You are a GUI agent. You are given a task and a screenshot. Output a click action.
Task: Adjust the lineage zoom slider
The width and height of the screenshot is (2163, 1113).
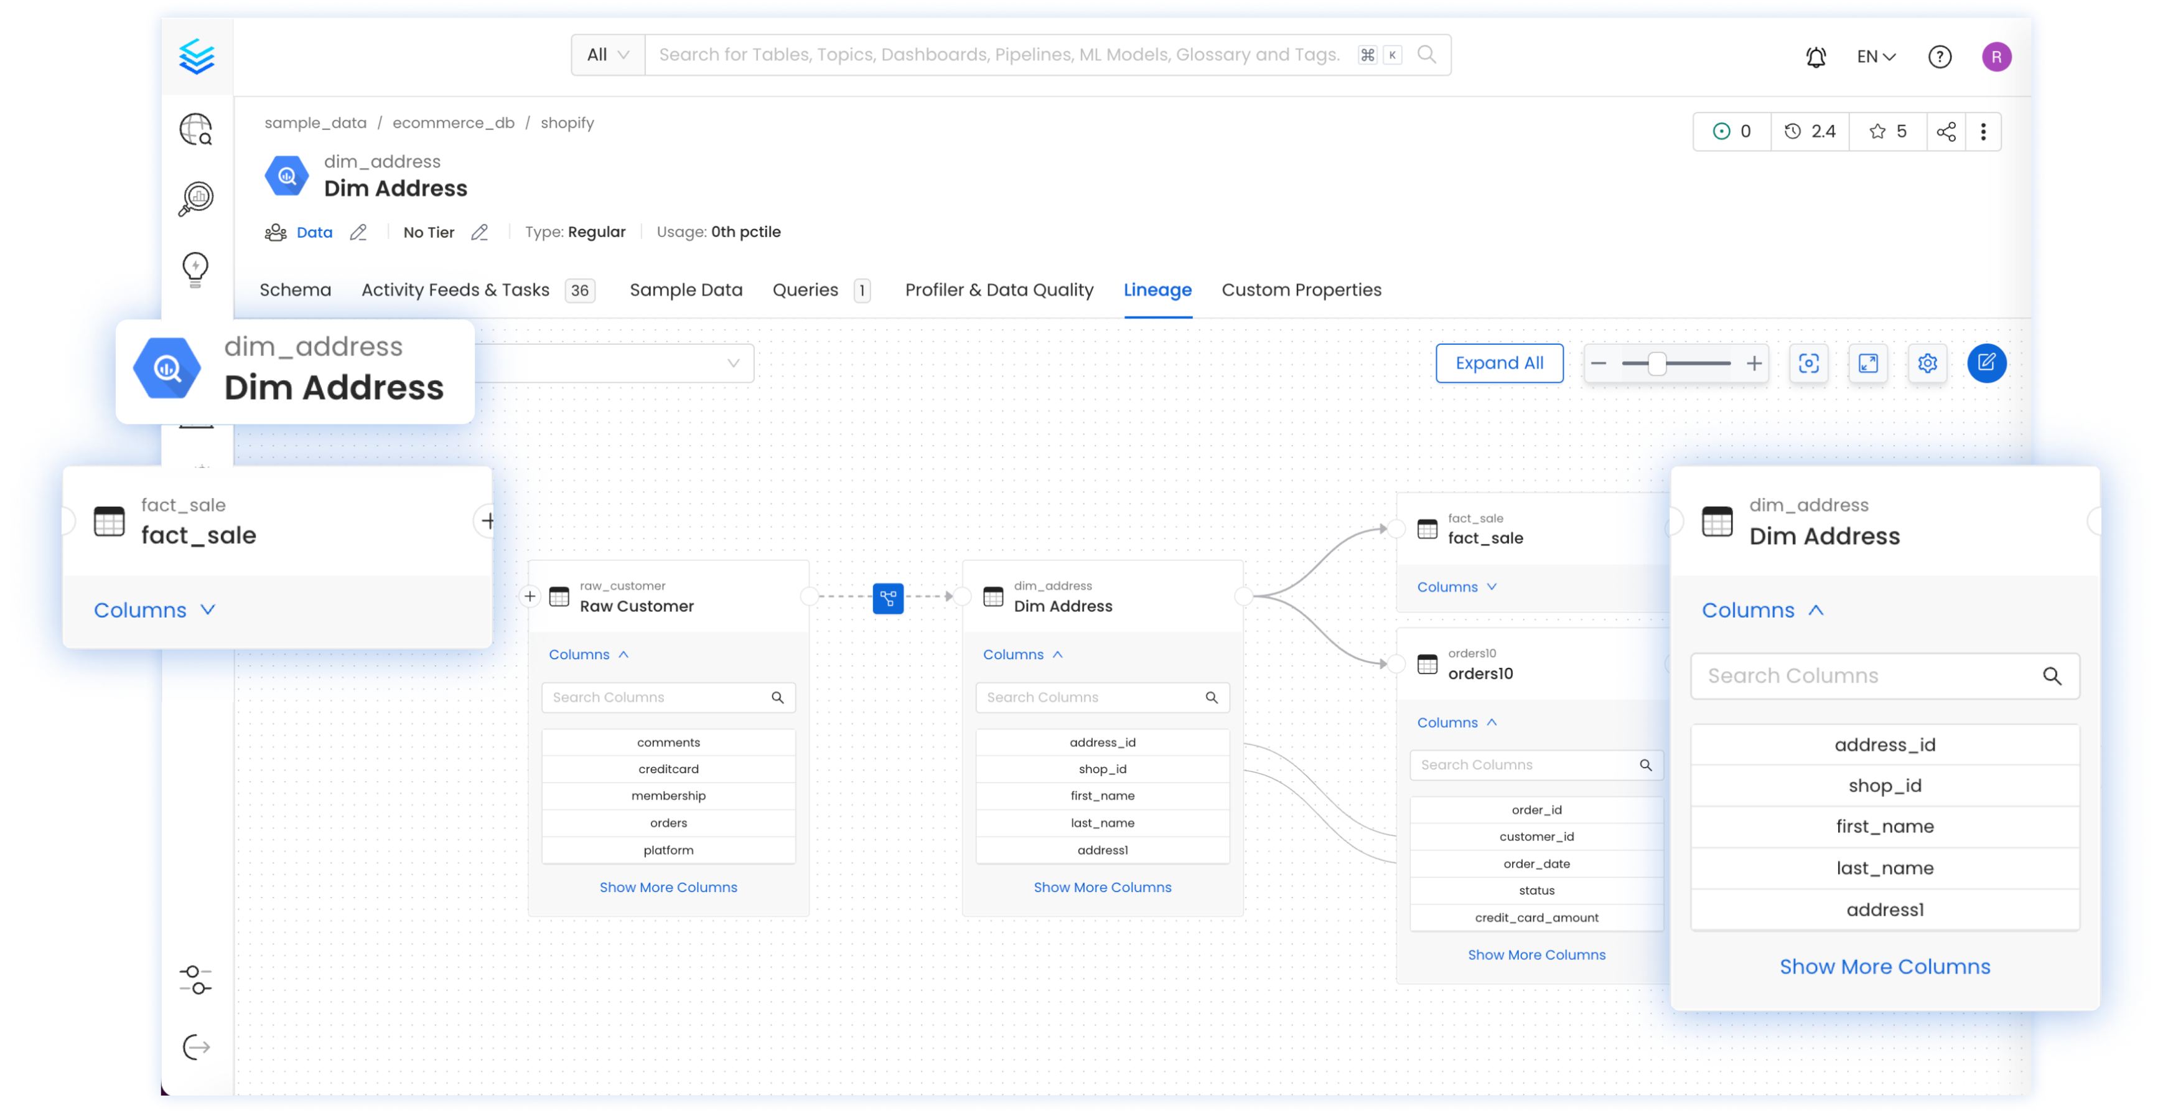(1656, 363)
